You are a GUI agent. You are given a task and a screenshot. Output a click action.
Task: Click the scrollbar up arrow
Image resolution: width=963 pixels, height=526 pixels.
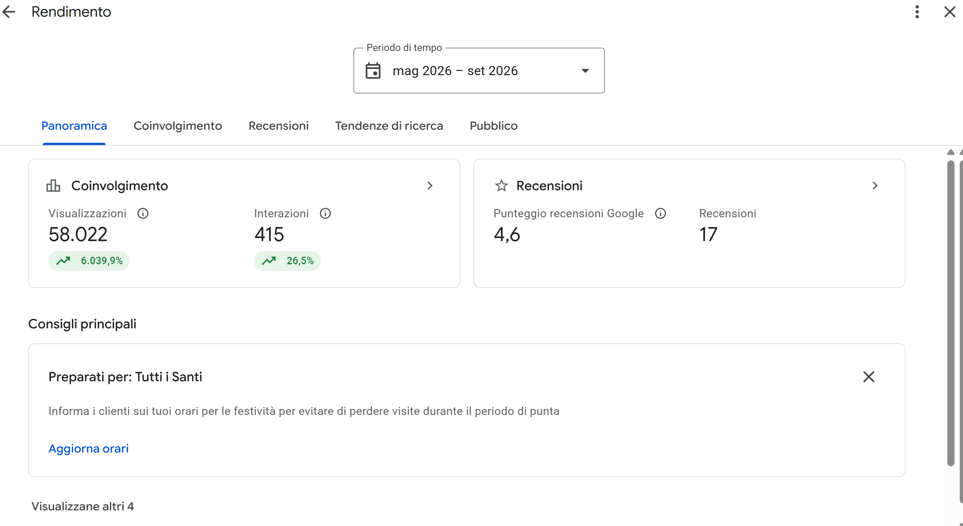(951, 152)
